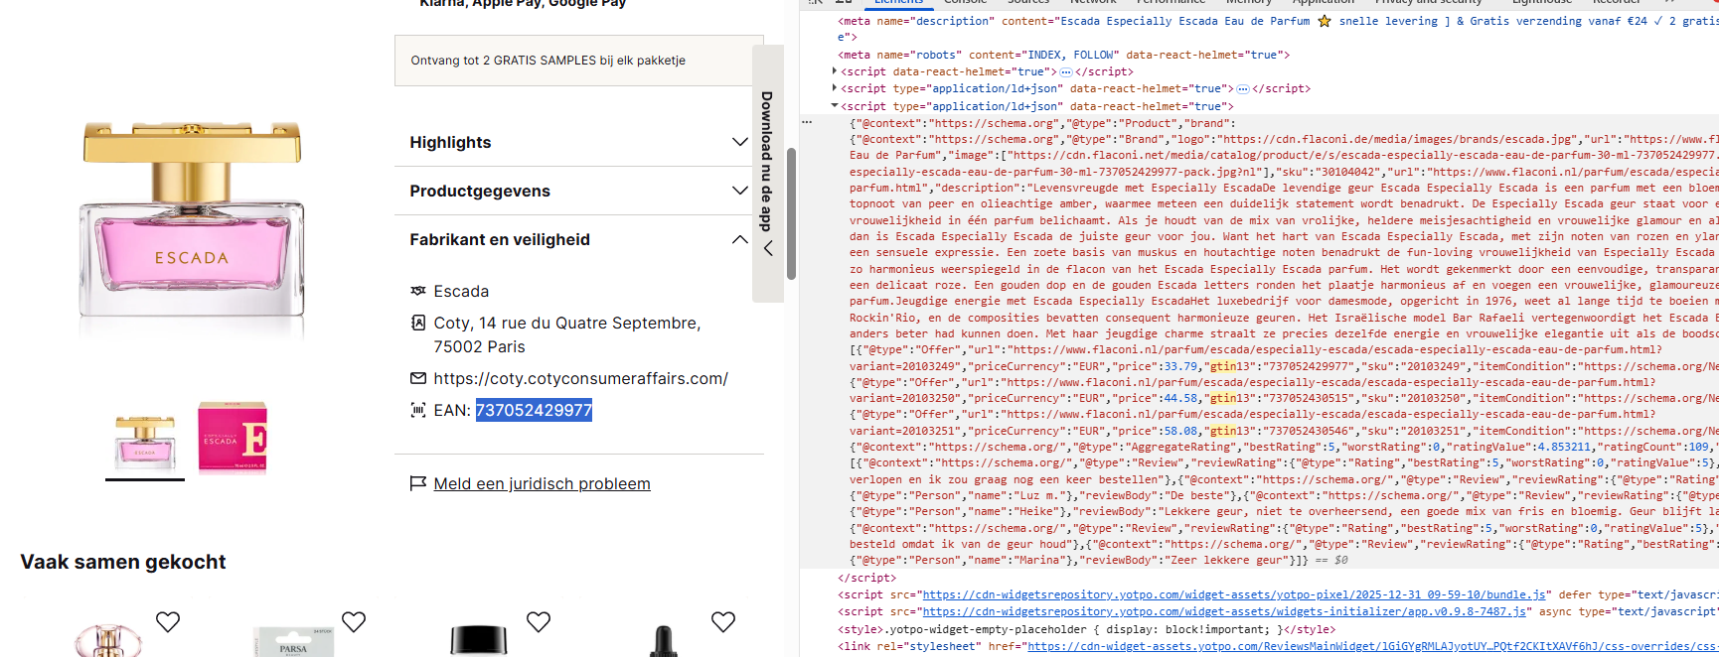1719x657 pixels.
Task: Open the black jar product image
Action: [x=479, y=640]
